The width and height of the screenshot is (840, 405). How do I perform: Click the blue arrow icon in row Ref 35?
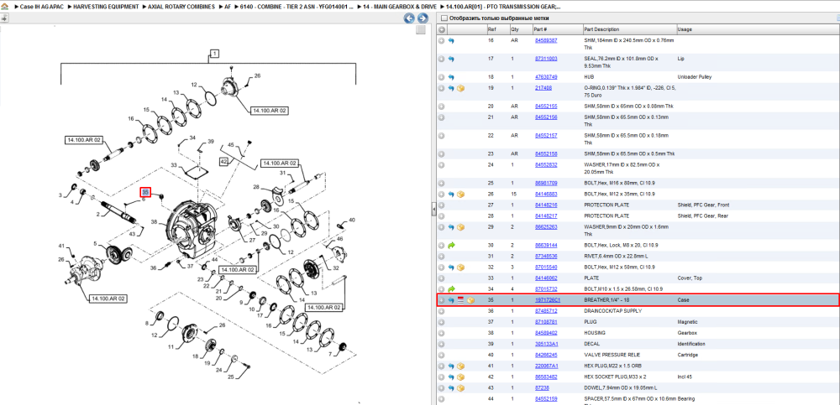click(451, 300)
